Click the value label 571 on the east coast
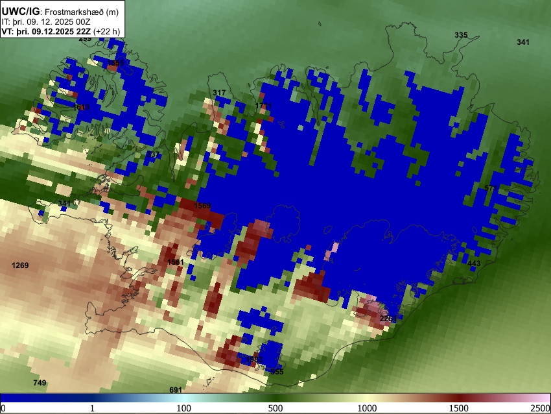Viewport: 551px width, 414px height. pos(491,188)
